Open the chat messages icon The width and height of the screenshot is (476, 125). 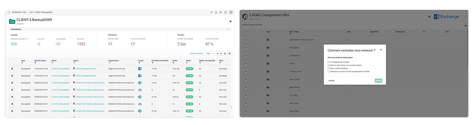coord(221,12)
